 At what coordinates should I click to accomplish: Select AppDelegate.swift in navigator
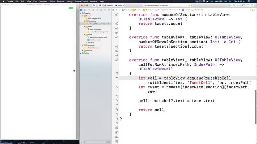point(94,19)
